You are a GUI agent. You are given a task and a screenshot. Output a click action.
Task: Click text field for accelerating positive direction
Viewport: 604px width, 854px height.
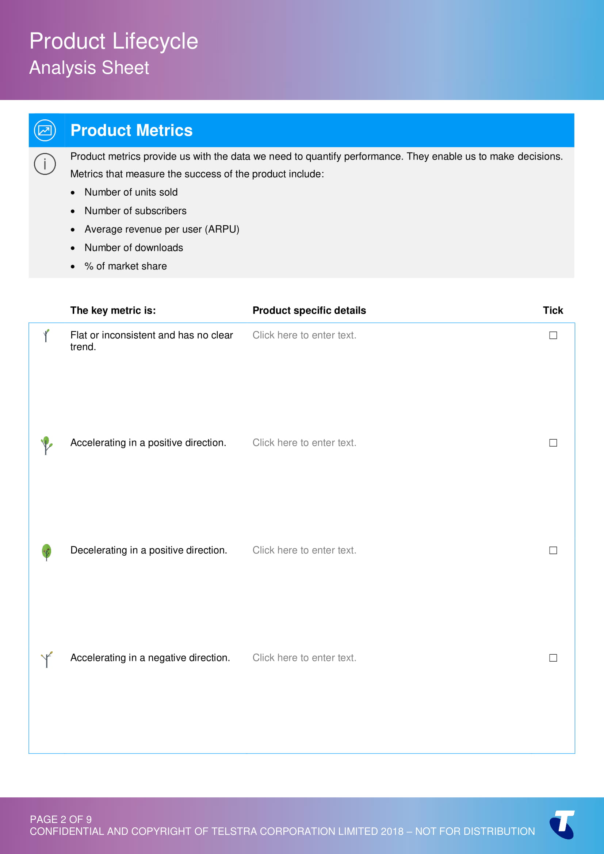click(x=304, y=443)
